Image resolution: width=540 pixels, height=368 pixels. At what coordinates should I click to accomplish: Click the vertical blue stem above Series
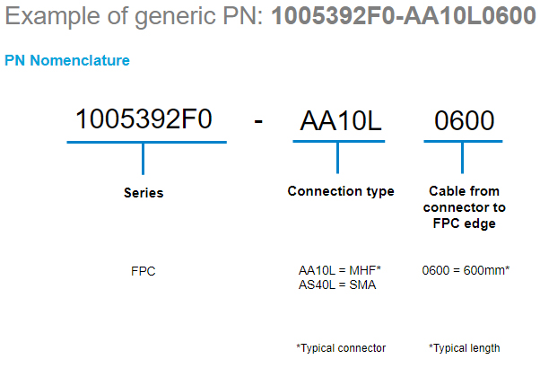coord(143,159)
